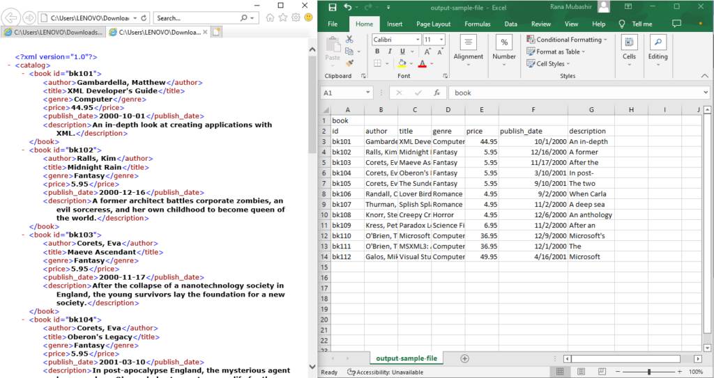Open Comments speech bubble in Excel
The image size is (714, 378).
(x=676, y=24)
